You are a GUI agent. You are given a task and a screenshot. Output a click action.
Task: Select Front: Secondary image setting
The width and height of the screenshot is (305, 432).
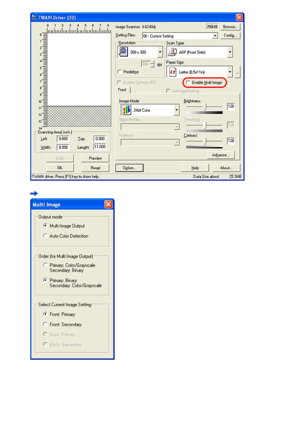(45, 324)
